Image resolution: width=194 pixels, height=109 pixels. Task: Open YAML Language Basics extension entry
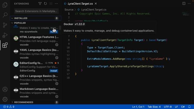pos(35,54)
